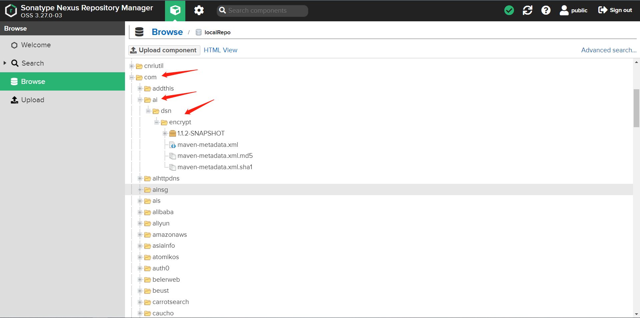Expand the aihttpdns folder node

tap(140, 178)
